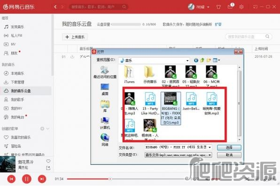Focus the top music search box
The width and height of the screenshot is (280, 186).
pyautogui.click(x=98, y=7)
